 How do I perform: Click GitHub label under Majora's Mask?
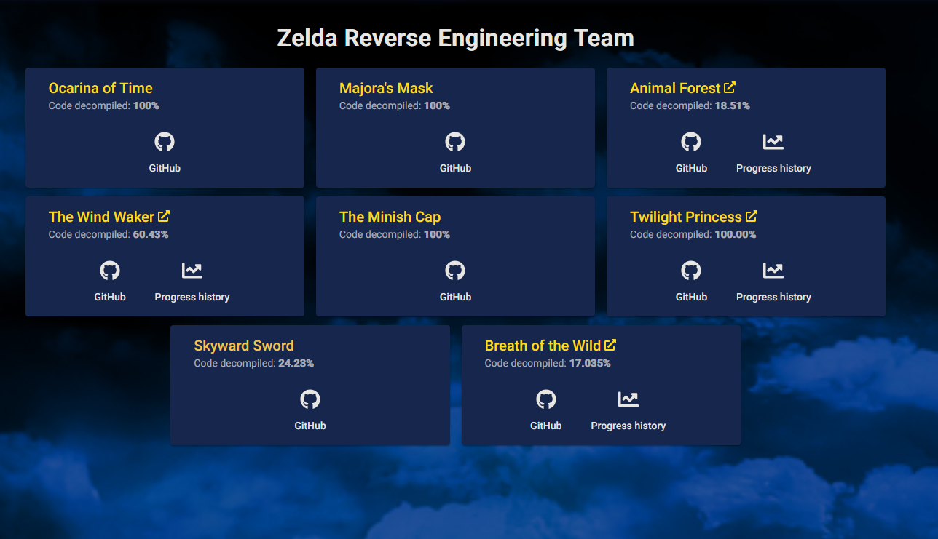455,168
